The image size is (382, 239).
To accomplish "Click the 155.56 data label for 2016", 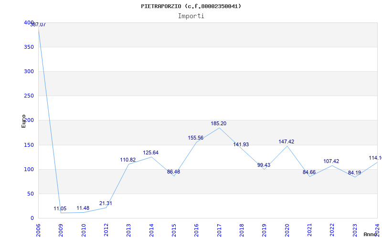I will coord(196,138).
